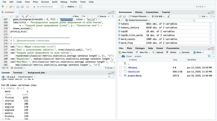Screen dimensions: 217x121
Task: Open the Import Dataset dropdown
Action: pyautogui.click(x=139, y=16)
